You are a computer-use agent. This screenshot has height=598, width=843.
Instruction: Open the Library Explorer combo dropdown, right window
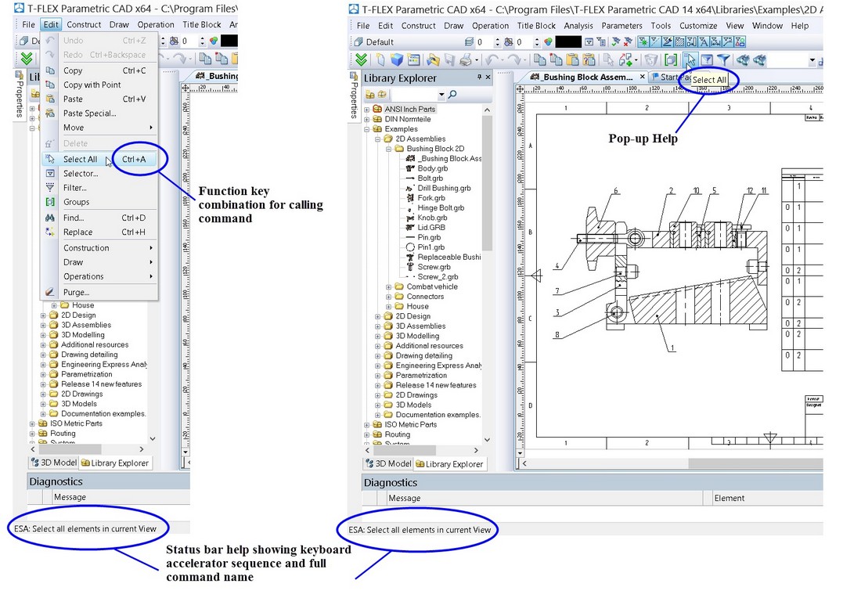click(442, 95)
